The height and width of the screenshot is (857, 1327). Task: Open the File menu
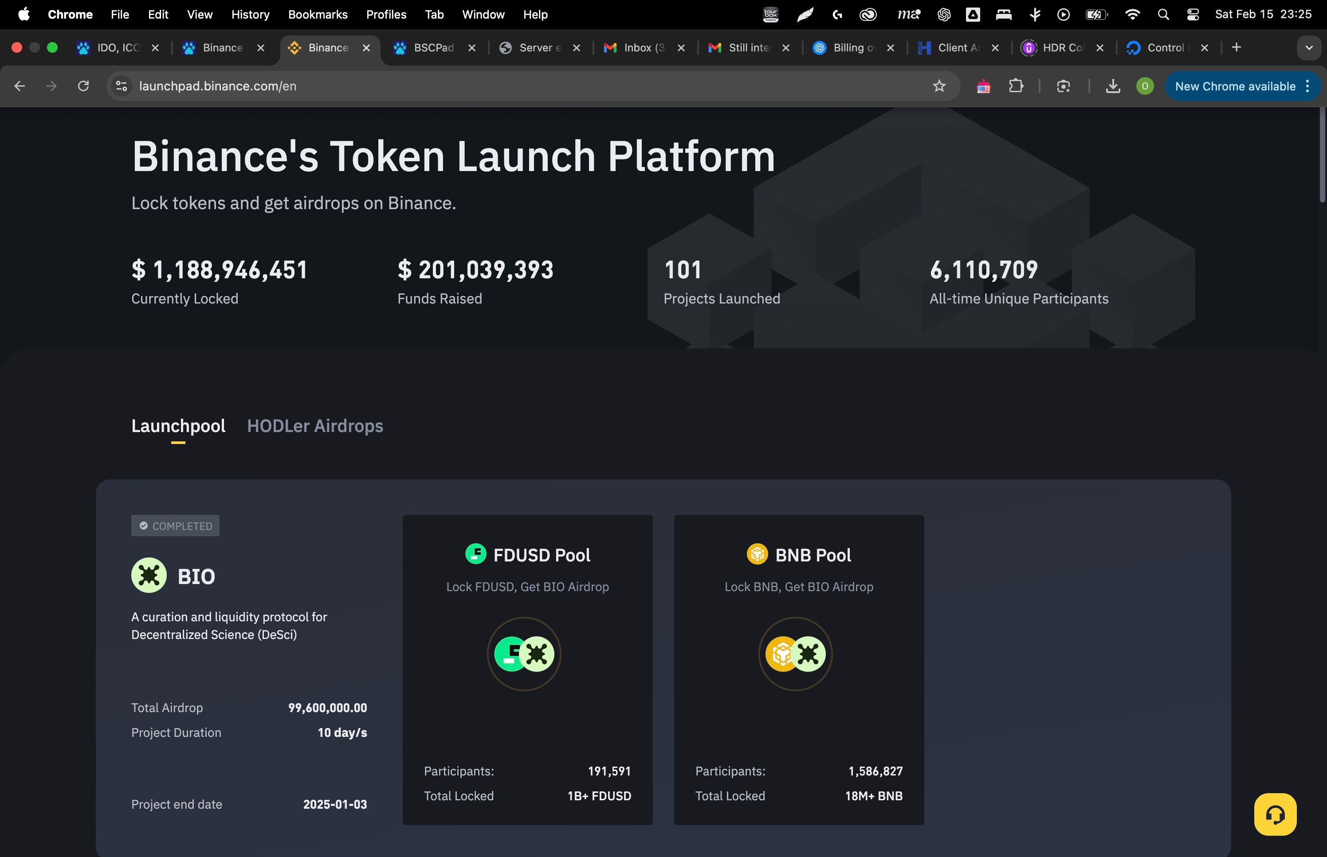pos(120,15)
